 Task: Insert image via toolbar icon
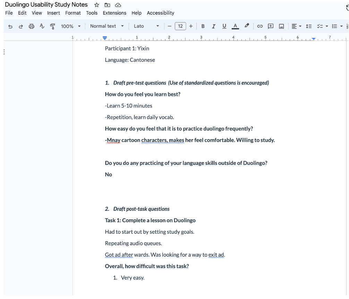tap(282, 26)
